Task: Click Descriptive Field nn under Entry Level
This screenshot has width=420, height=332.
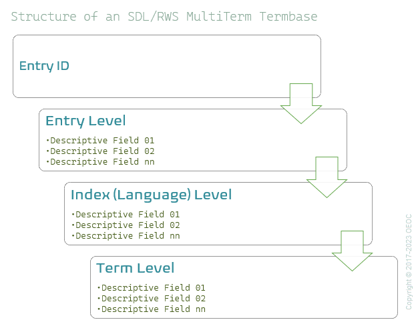Action: (101, 162)
